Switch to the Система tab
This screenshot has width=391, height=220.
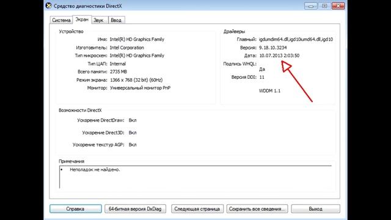tap(61, 20)
